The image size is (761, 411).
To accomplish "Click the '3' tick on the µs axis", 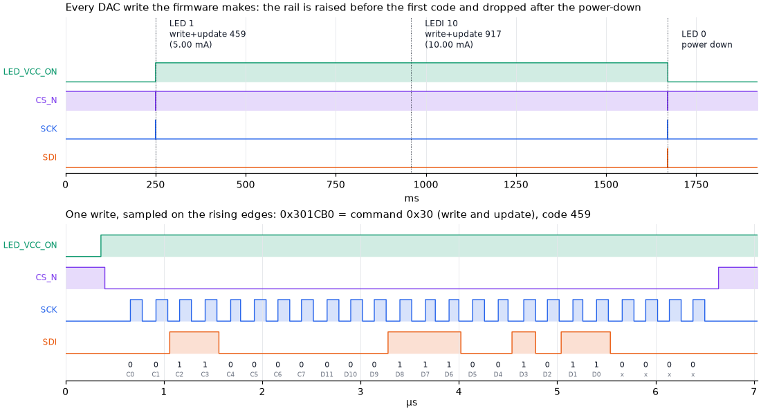I will pyautogui.click(x=360, y=392).
